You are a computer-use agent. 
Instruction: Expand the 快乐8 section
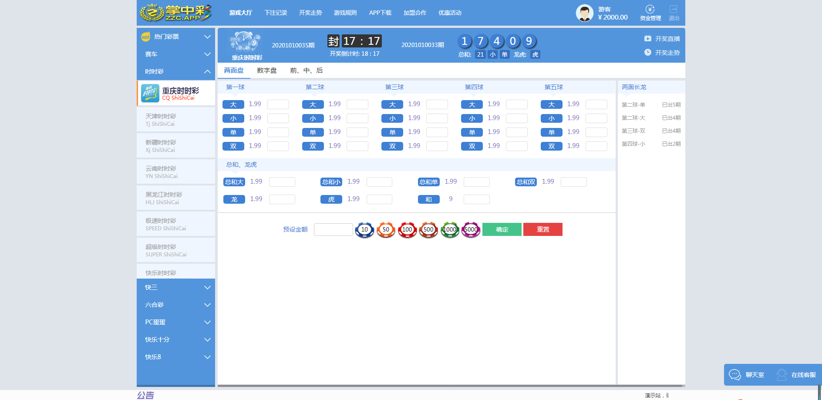point(176,357)
